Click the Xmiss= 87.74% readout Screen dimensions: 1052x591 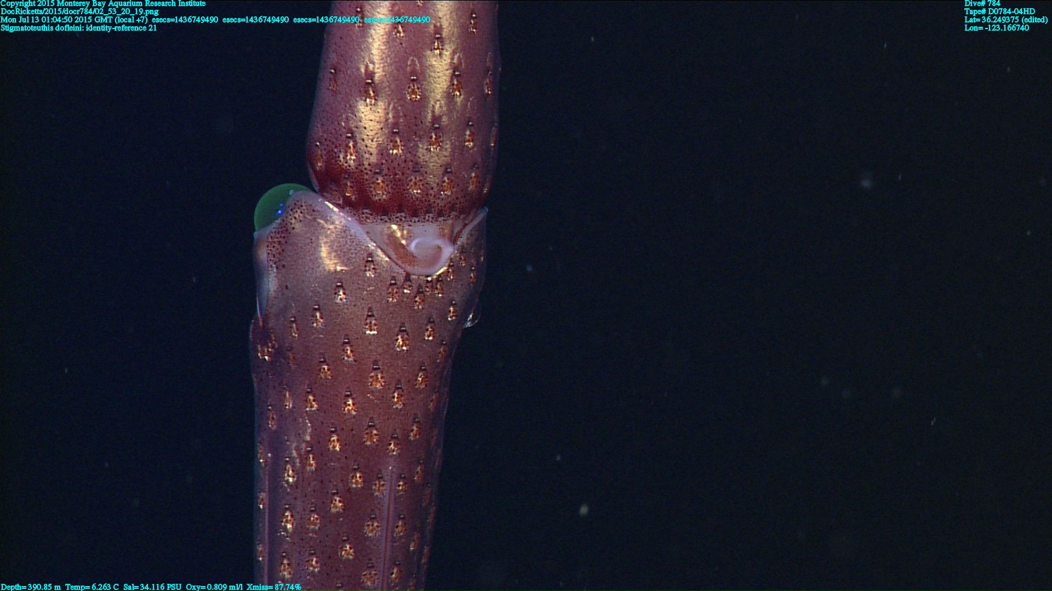(273, 587)
